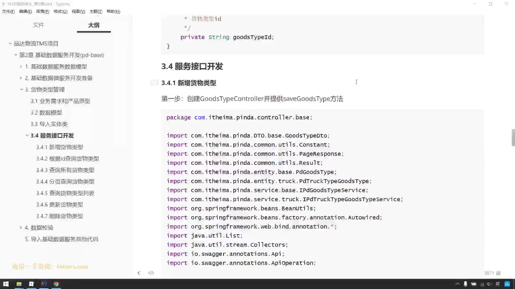Open word count 3971 词 popup
The width and height of the screenshot is (515, 289).
point(492,273)
